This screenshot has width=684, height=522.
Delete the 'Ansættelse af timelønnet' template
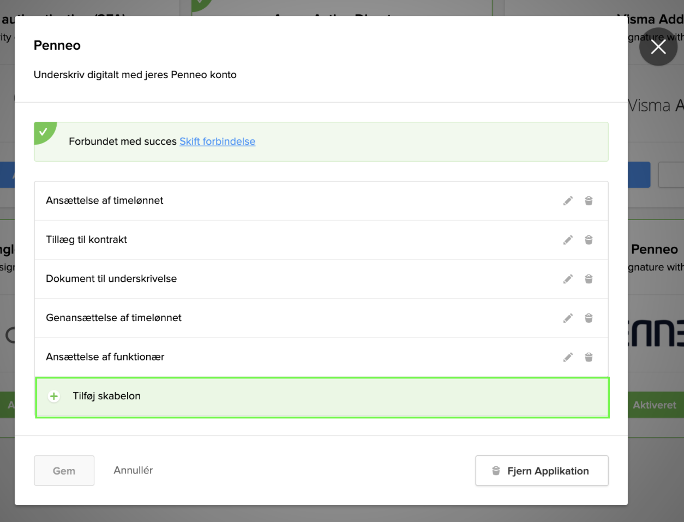pos(589,201)
